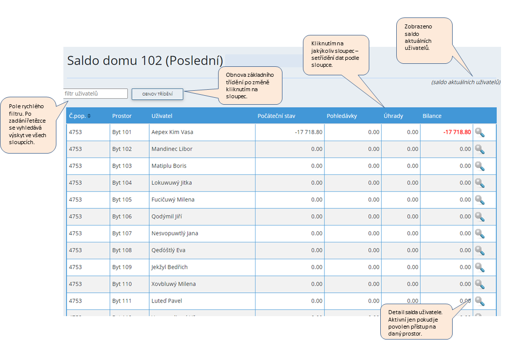Sort by Úhrady column header
The height and width of the screenshot is (359, 519).
(x=393, y=116)
